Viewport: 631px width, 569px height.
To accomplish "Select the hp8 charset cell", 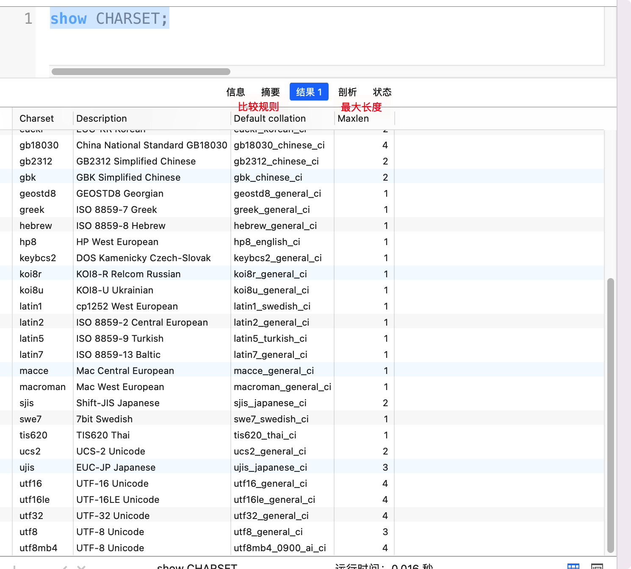I will pyautogui.click(x=28, y=242).
